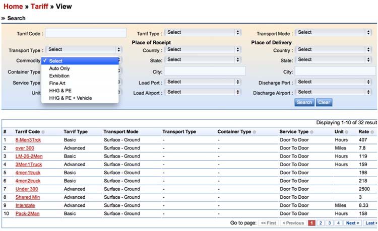Sort by Container Type column icon
The height and width of the screenshot is (231, 378).
[x=254, y=132]
